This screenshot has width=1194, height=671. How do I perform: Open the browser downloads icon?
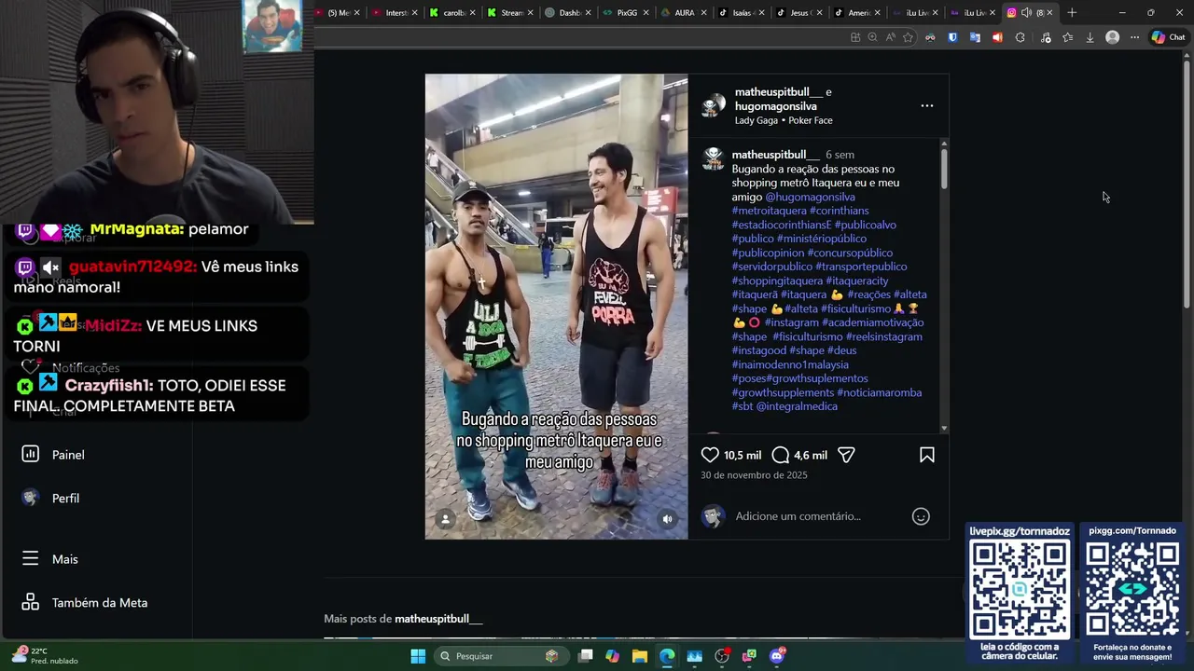click(x=1090, y=37)
